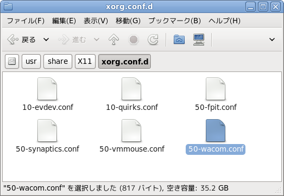
Task: Click the Forward (進む) arrow icon
Action: pos(64,39)
